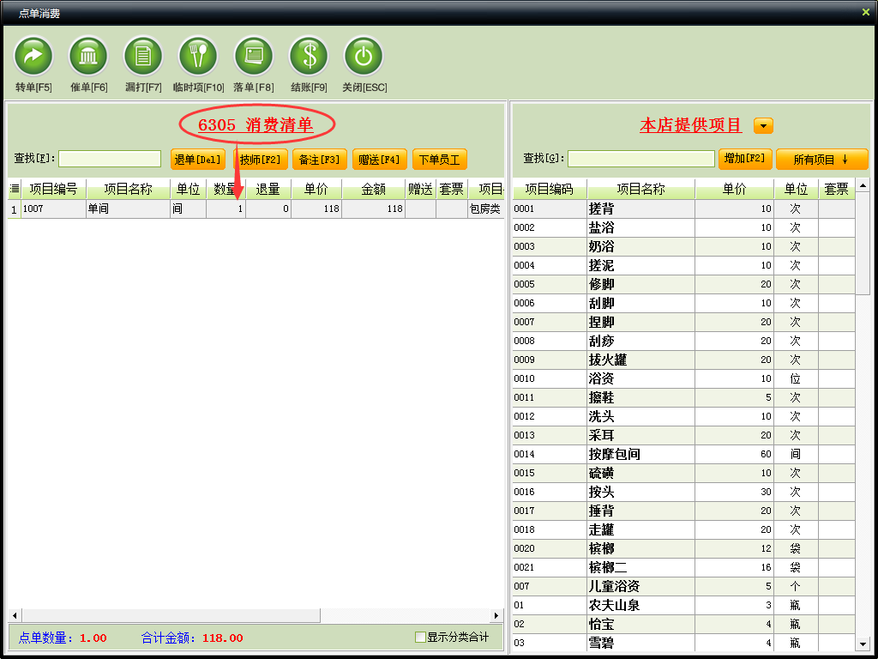Open 结账[F9] checkout dollar icon

click(x=309, y=57)
